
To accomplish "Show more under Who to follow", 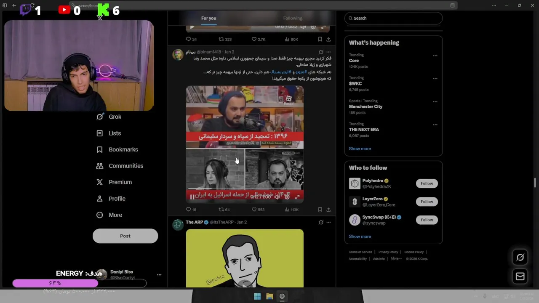I will (360, 237).
